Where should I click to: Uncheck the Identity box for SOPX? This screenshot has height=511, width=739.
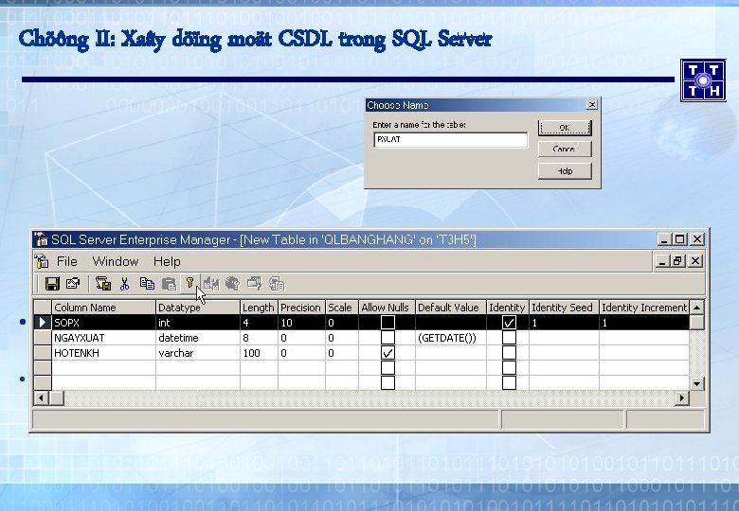pyautogui.click(x=509, y=323)
